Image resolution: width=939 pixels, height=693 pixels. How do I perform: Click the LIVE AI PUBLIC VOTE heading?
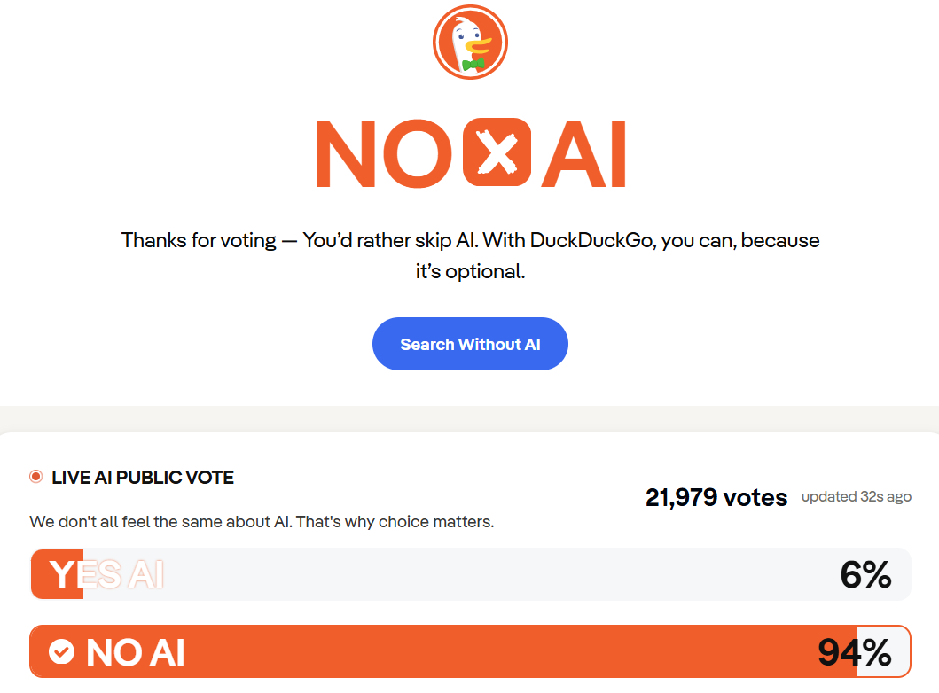pos(143,478)
